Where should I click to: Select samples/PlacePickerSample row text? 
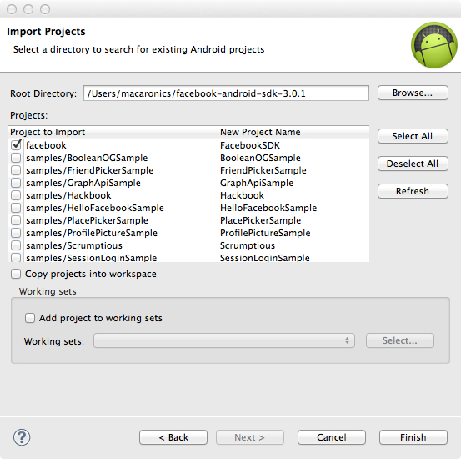tap(87, 220)
